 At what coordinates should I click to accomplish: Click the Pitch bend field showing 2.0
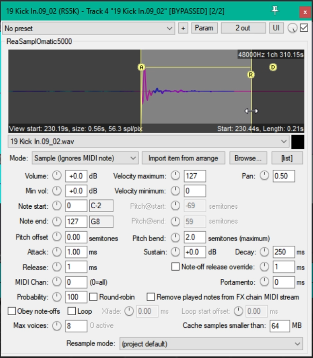tap(195, 237)
